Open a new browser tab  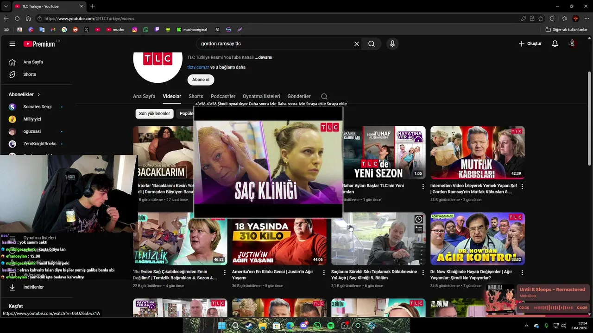click(93, 6)
